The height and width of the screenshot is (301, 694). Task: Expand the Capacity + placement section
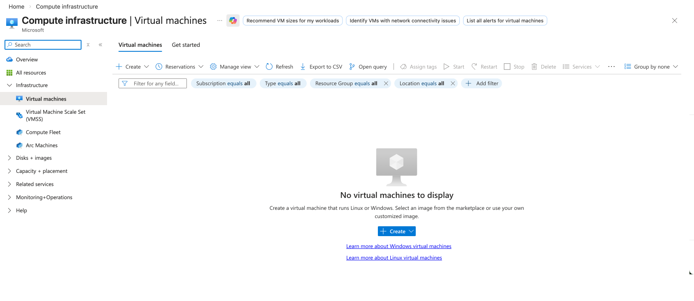[x=9, y=171]
